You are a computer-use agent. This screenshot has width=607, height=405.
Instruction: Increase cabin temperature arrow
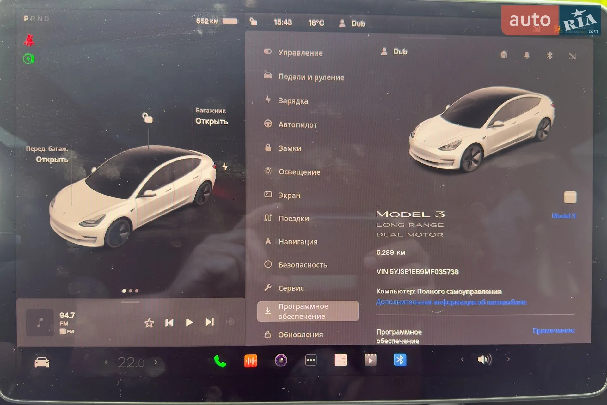tap(156, 362)
